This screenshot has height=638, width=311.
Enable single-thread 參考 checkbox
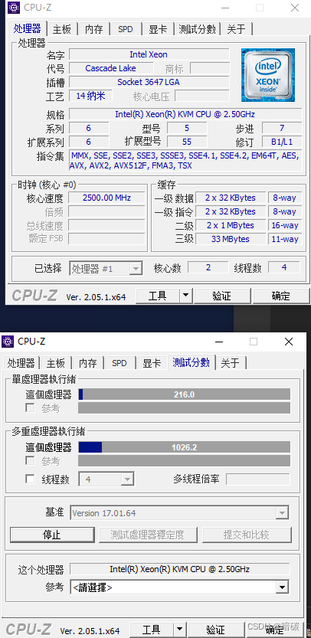pos(30,407)
